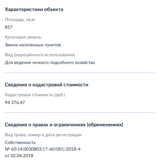Select the cadastral value 94 376,47
This screenshot has height=163, width=158.
point(15,102)
